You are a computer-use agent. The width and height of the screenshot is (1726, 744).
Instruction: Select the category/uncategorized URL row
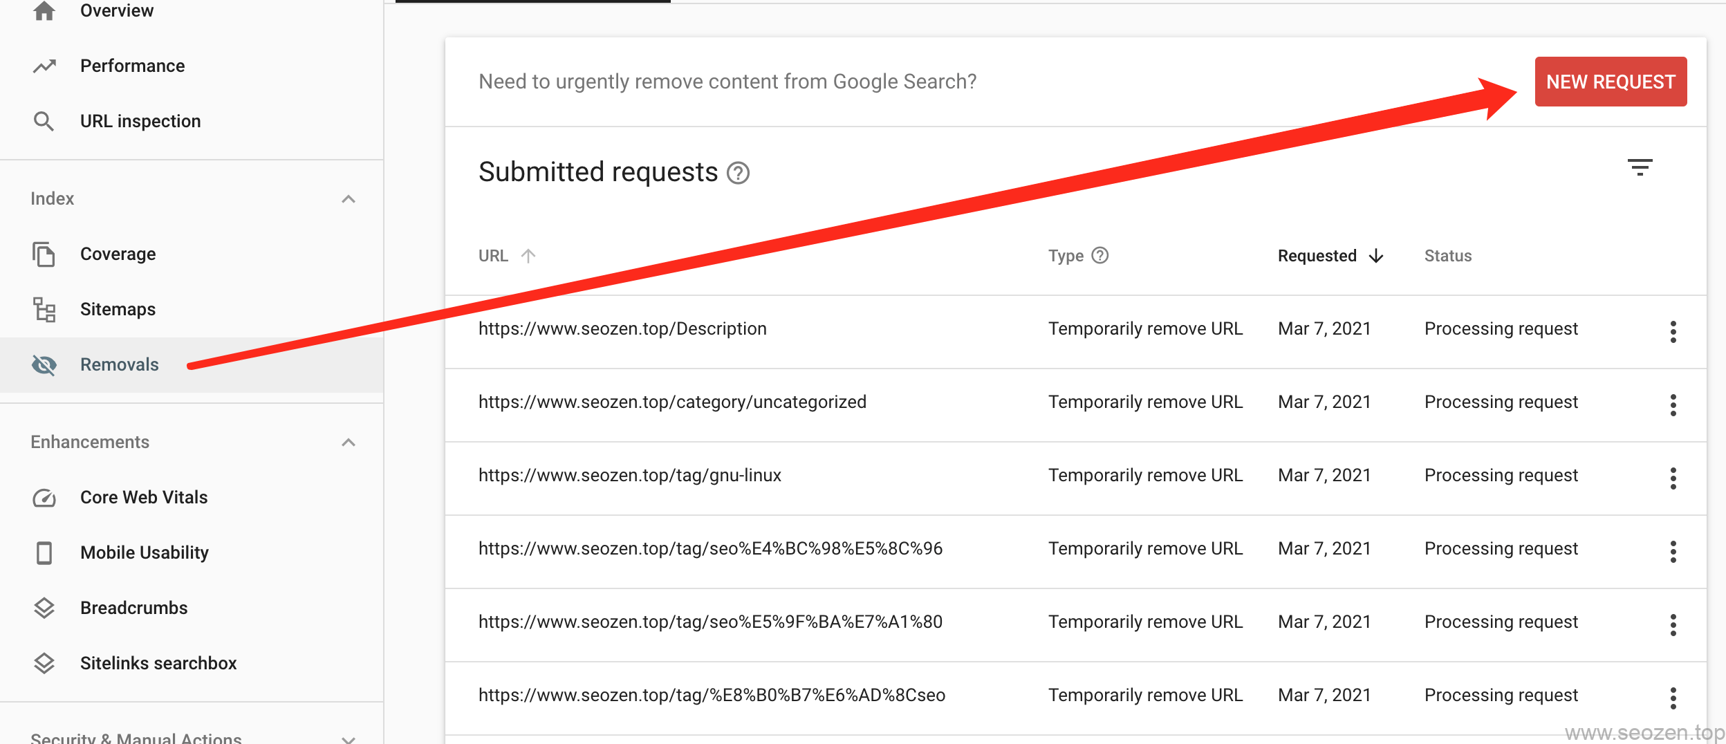[671, 402]
